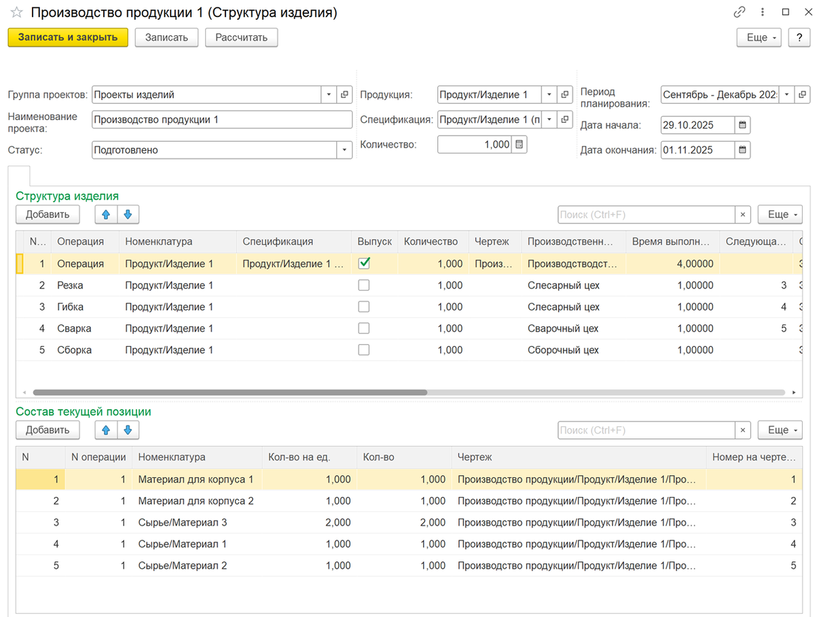Move row down in Состав текущей позиции
Viewport: 815px width, 617px height.
[x=128, y=430]
